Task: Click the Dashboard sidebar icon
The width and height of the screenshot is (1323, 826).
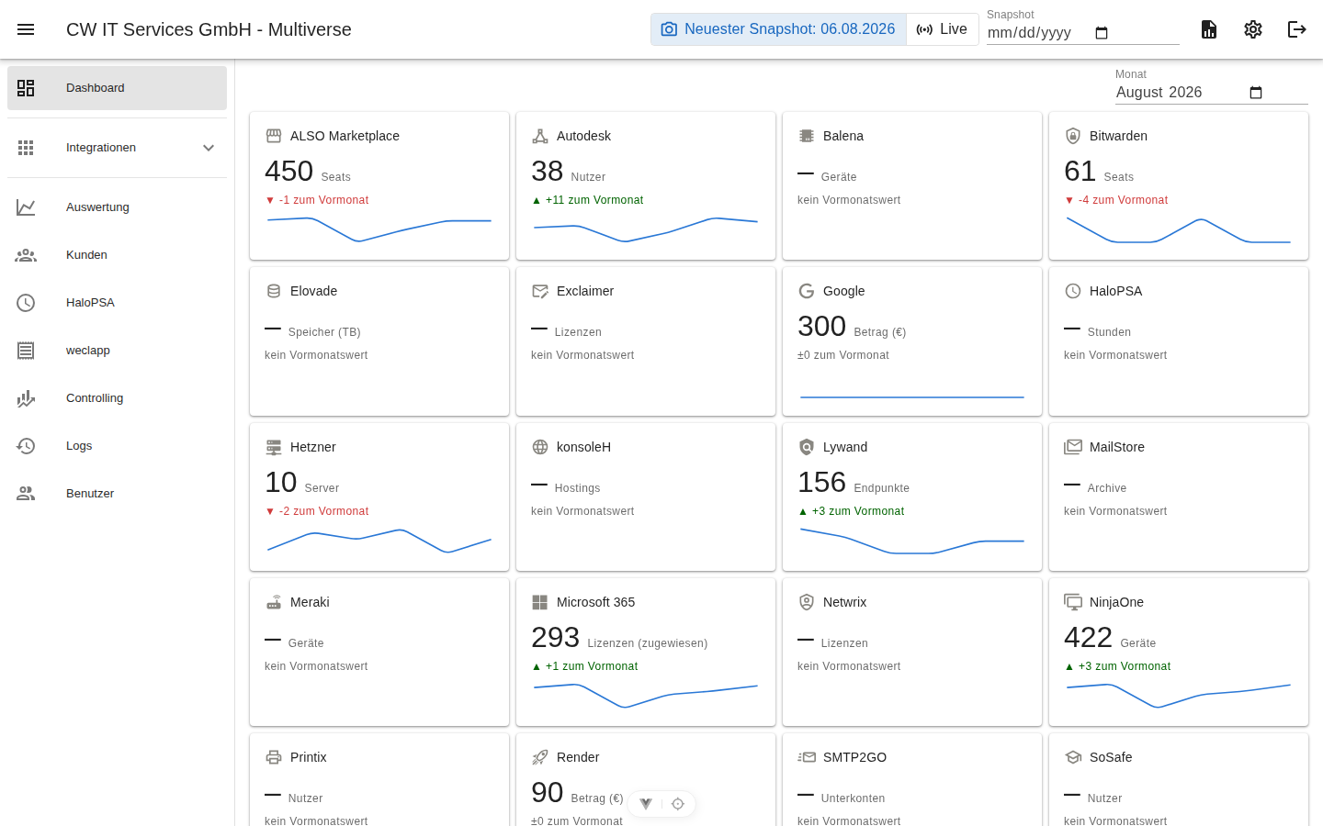Action: tap(26, 88)
